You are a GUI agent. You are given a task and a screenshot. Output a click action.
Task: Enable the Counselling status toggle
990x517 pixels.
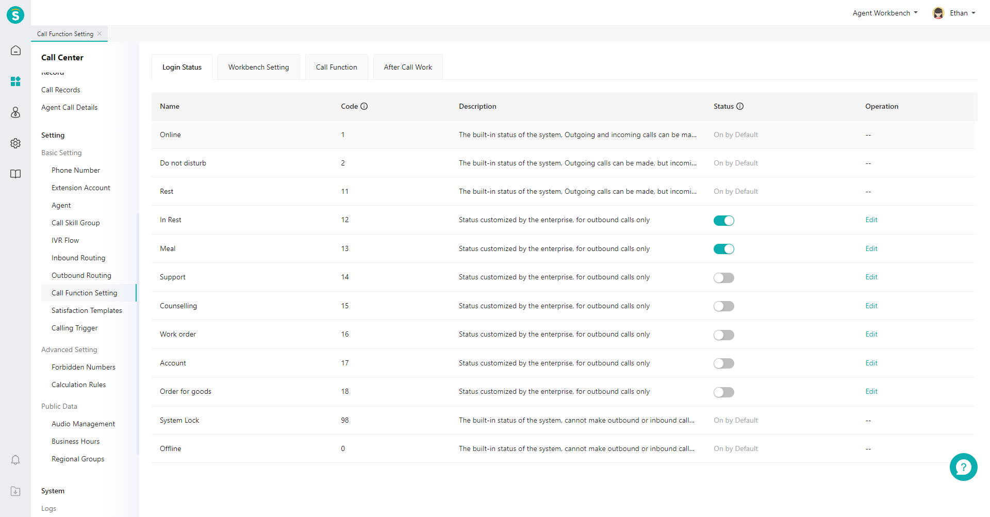tap(723, 306)
